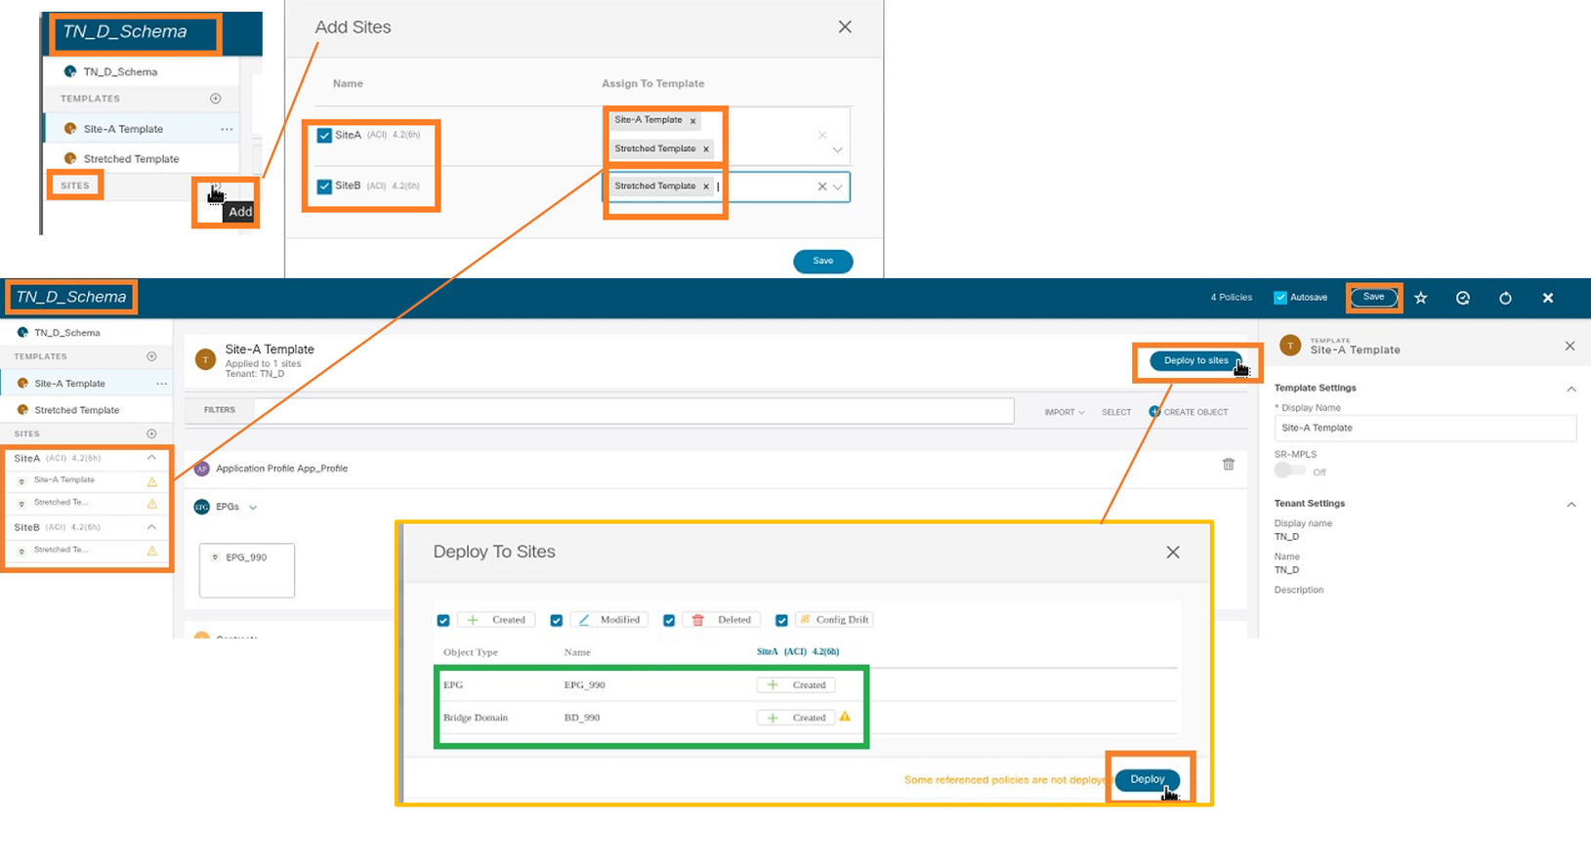Toggle the SR-MPLS switch
Viewport: 1591px width, 866px height.
(1290, 471)
